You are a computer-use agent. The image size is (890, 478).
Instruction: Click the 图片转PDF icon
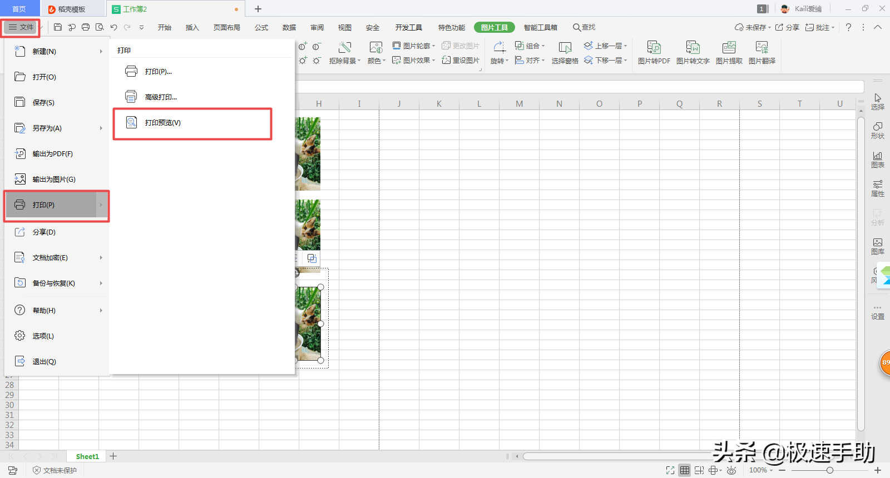pos(654,47)
